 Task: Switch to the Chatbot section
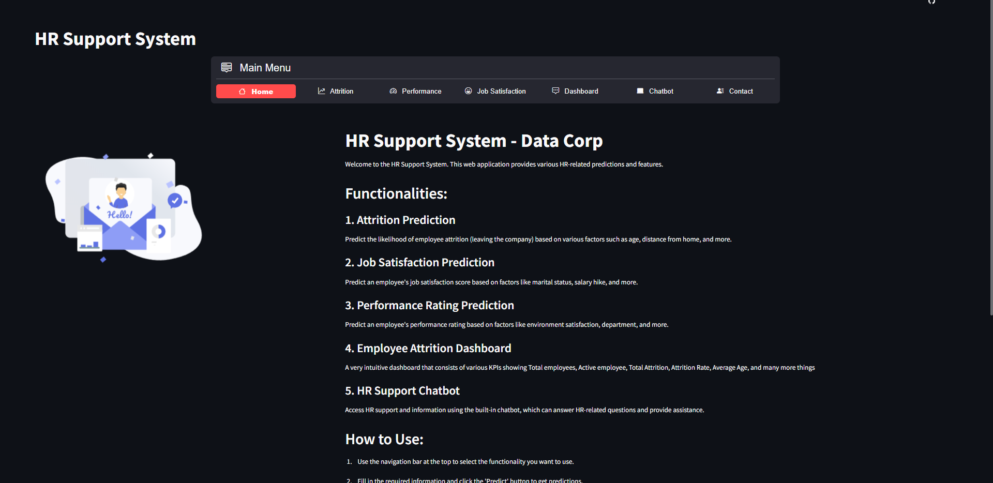tap(661, 91)
